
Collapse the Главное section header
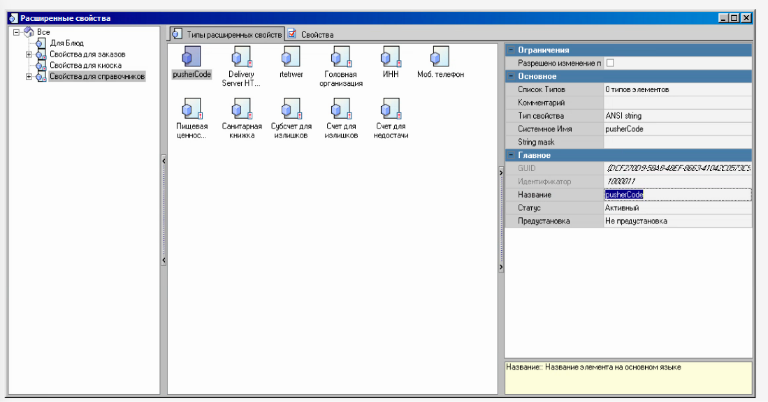coord(511,155)
